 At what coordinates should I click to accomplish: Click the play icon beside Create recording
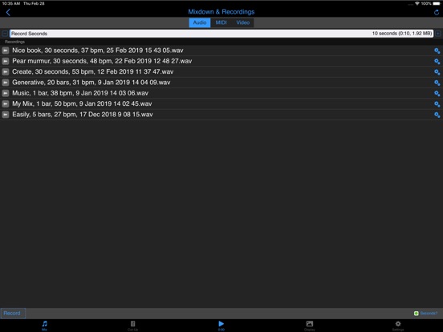pos(6,71)
